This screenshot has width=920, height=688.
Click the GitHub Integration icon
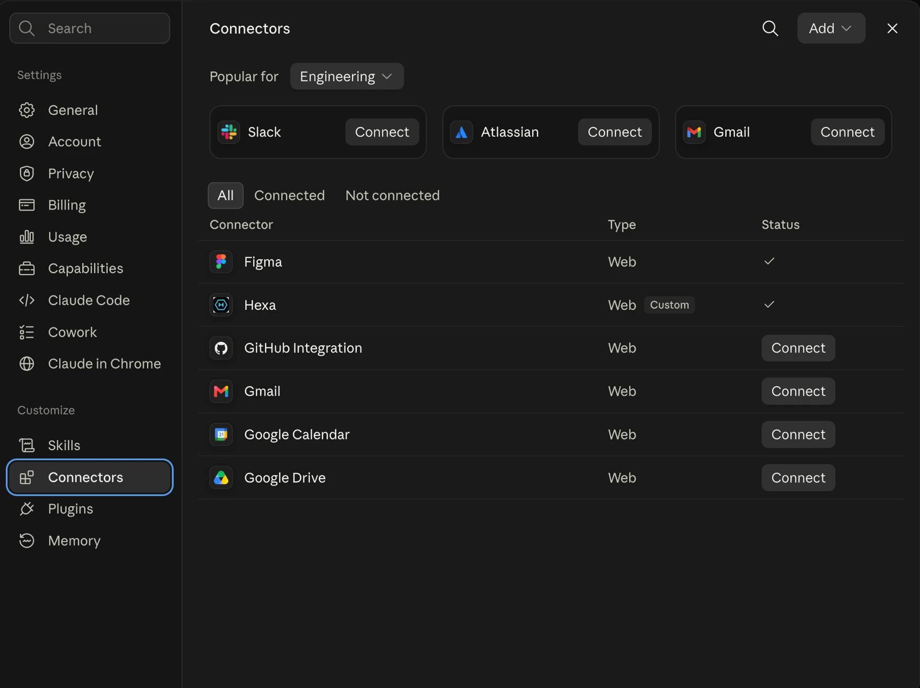221,348
